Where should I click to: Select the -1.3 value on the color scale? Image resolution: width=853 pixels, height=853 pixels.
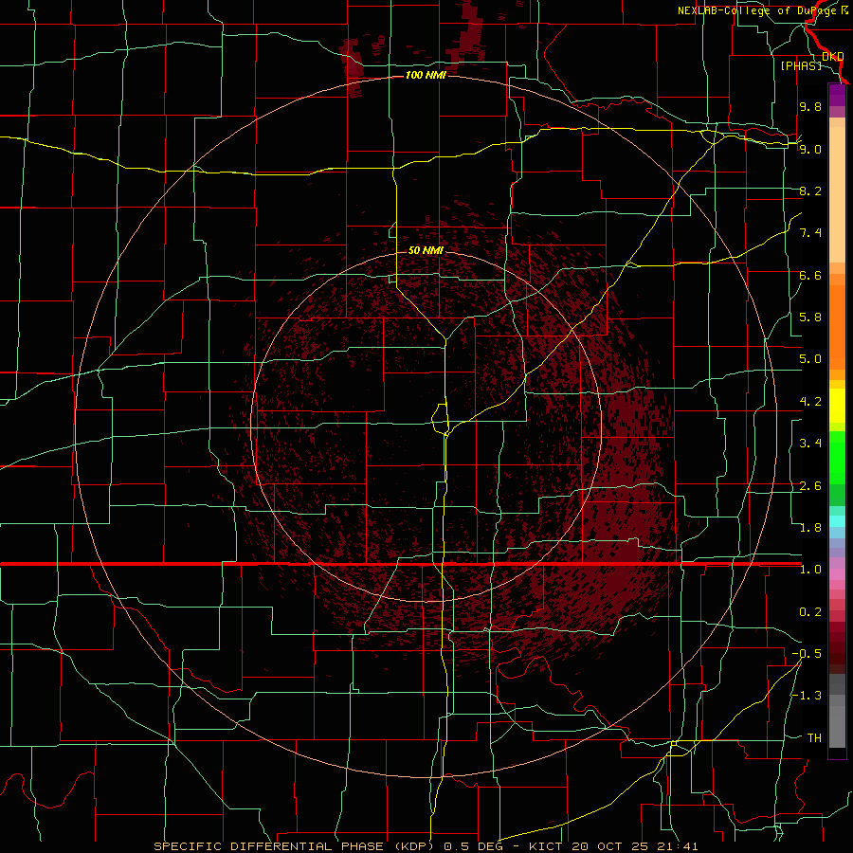807,696
